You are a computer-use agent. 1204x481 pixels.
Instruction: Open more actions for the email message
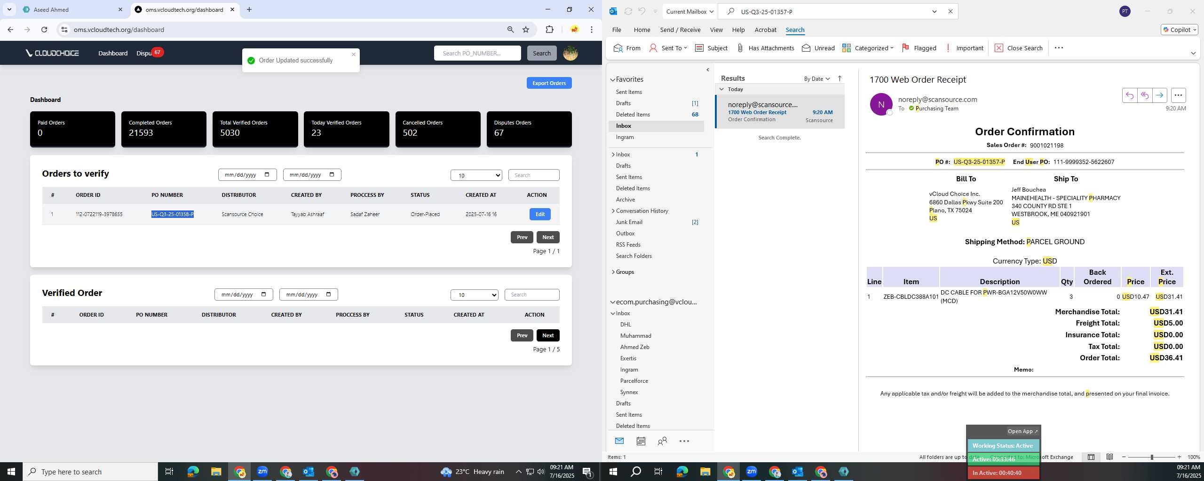1178,95
